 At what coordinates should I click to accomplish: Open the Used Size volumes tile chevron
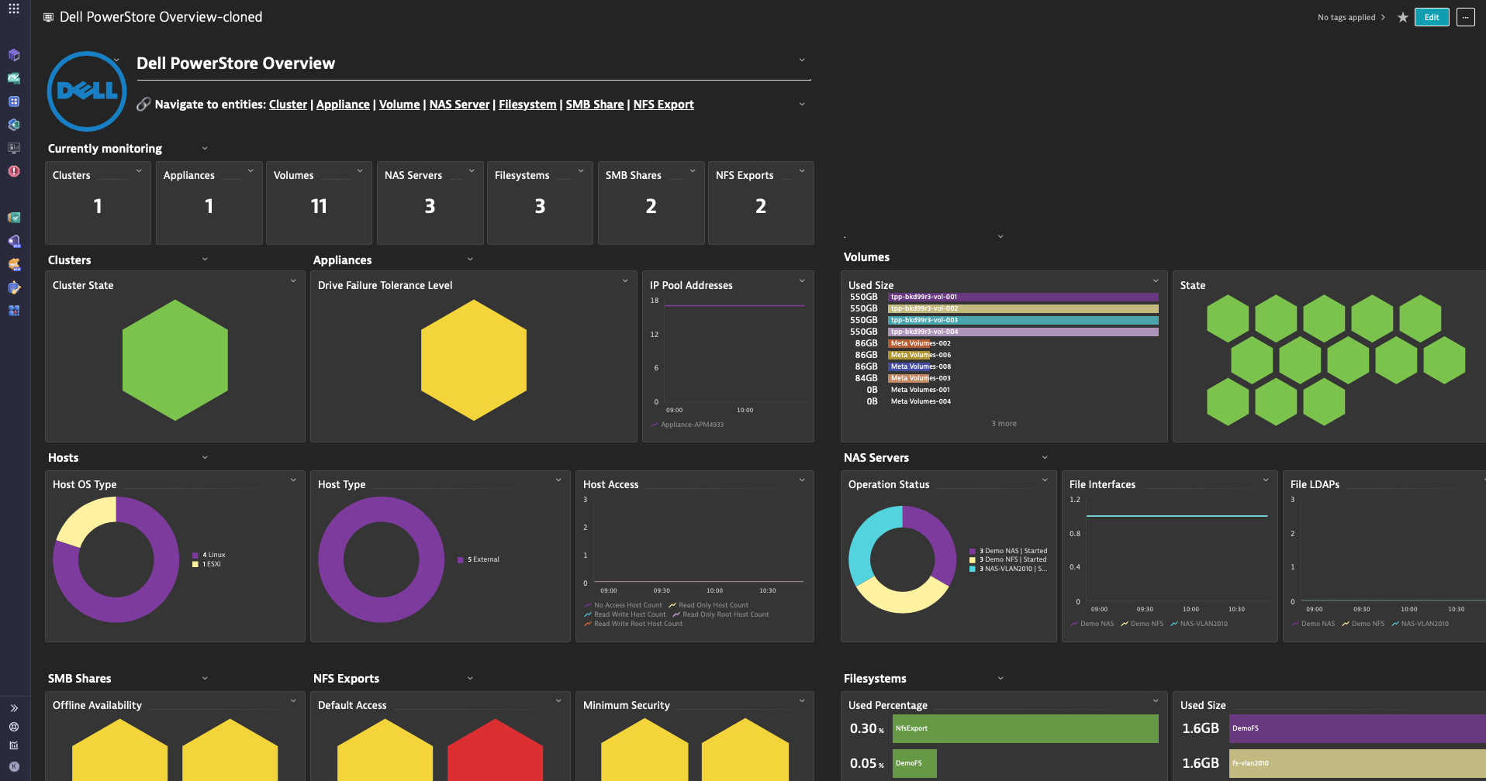pyautogui.click(x=1156, y=280)
